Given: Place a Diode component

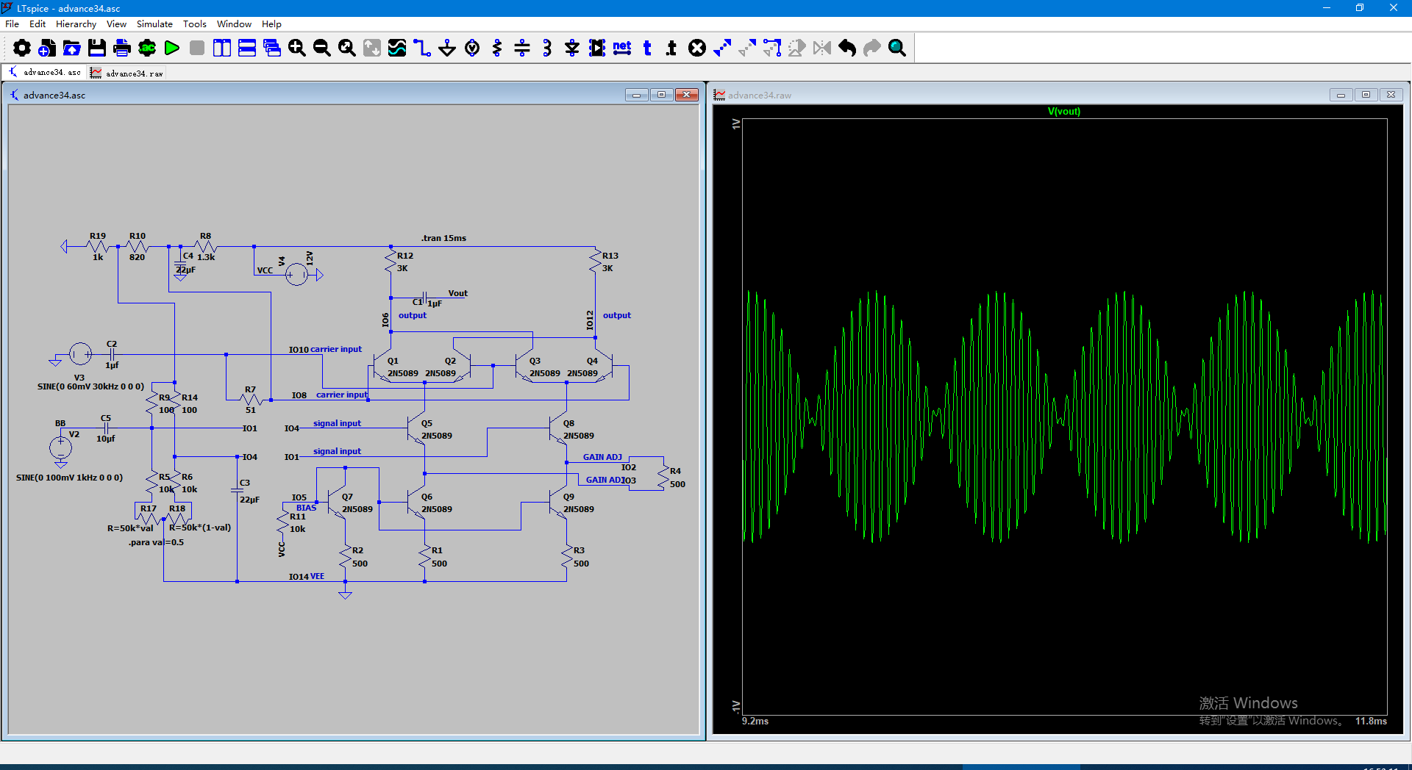Looking at the screenshot, I should [572, 48].
